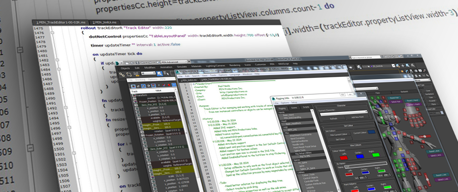The width and height of the screenshot is (458, 192).
Task: Open Tools menu in MAXScript editor window
Action: [214, 75]
